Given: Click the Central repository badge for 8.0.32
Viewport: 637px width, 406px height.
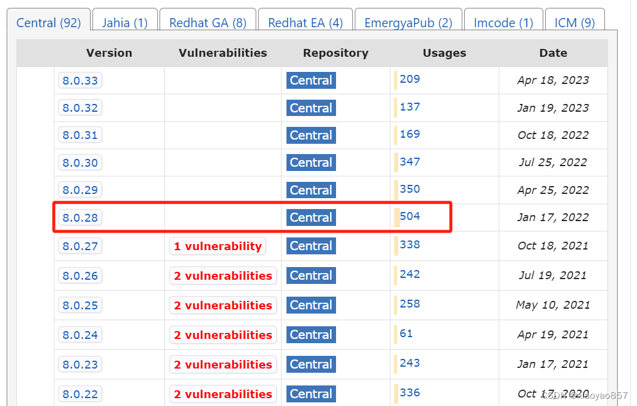Looking at the screenshot, I should click(311, 108).
